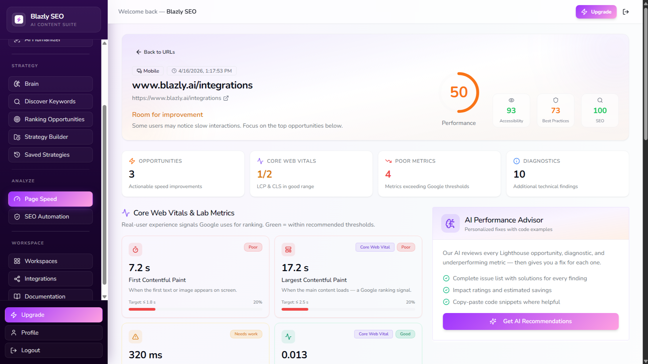Click the Mobile device badge

point(148,71)
